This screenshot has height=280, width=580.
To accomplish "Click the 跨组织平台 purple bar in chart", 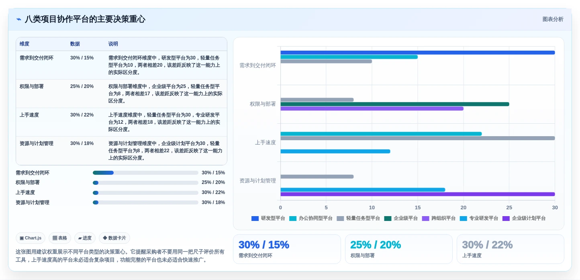I will pyautogui.click(x=372, y=108).
